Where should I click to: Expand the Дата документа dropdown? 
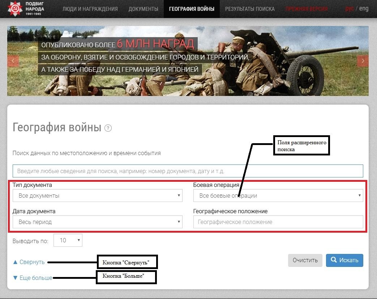point(98,222)
